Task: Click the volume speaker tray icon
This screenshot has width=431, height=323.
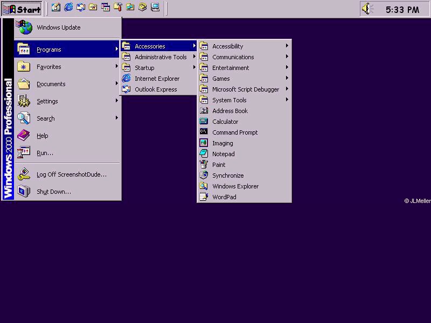Action: pyautogui.click(x=367, y=9)
